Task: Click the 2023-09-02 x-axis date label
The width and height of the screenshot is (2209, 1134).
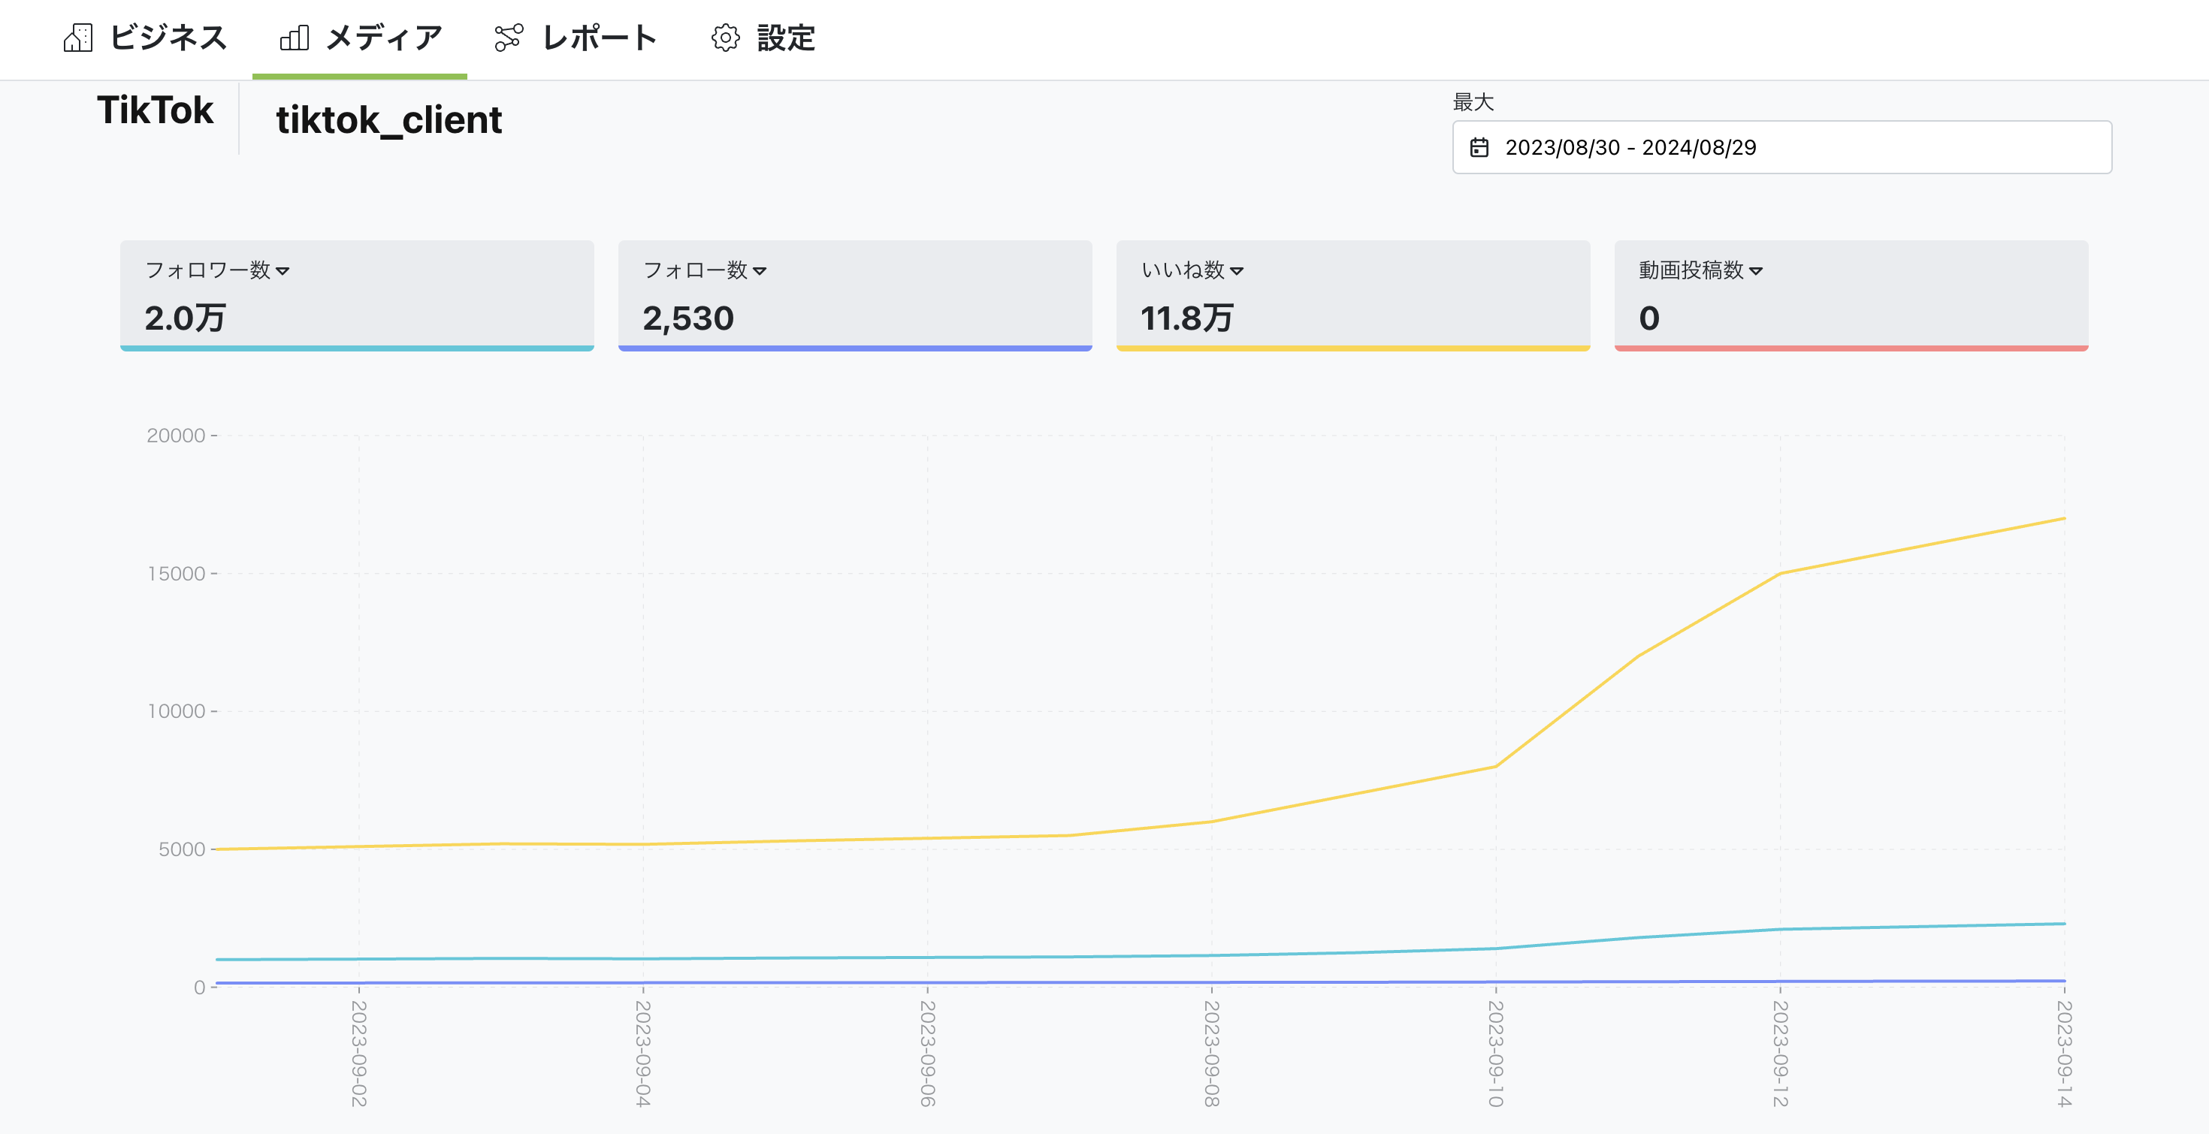Action: [358, 1054]
